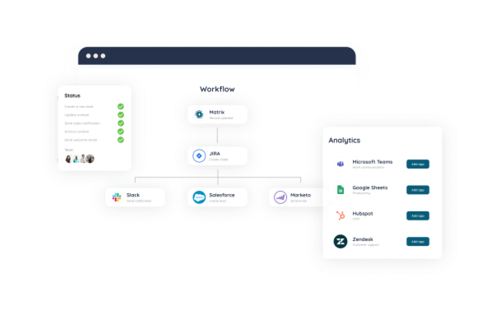Click the 'Archive content' status item
Screen dimensions: 500x313
click(x=77, y=131)
